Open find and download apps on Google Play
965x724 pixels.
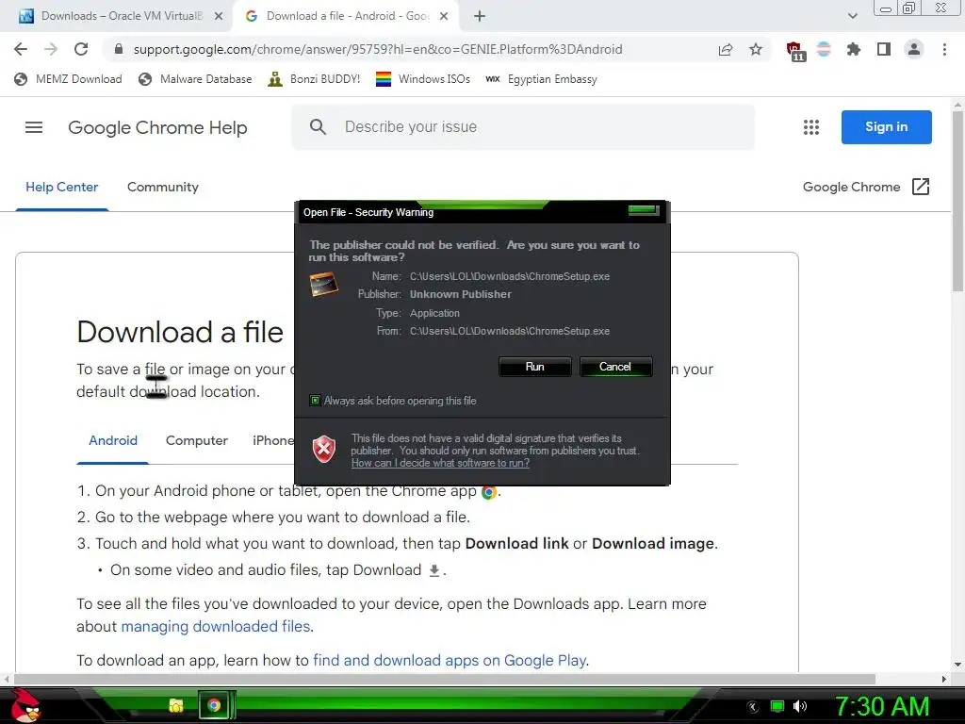[x=450, y=661]
